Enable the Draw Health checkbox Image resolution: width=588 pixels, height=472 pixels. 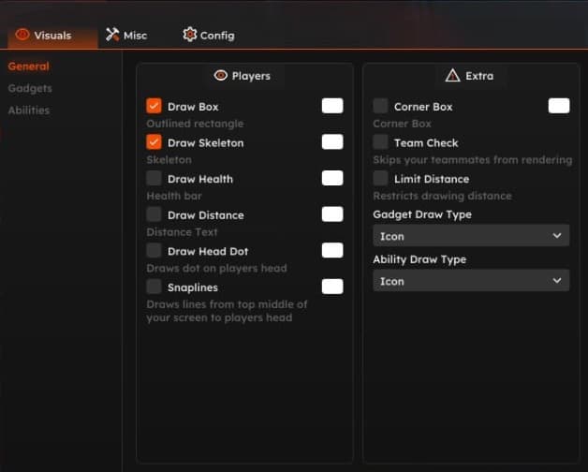(154, 178)
